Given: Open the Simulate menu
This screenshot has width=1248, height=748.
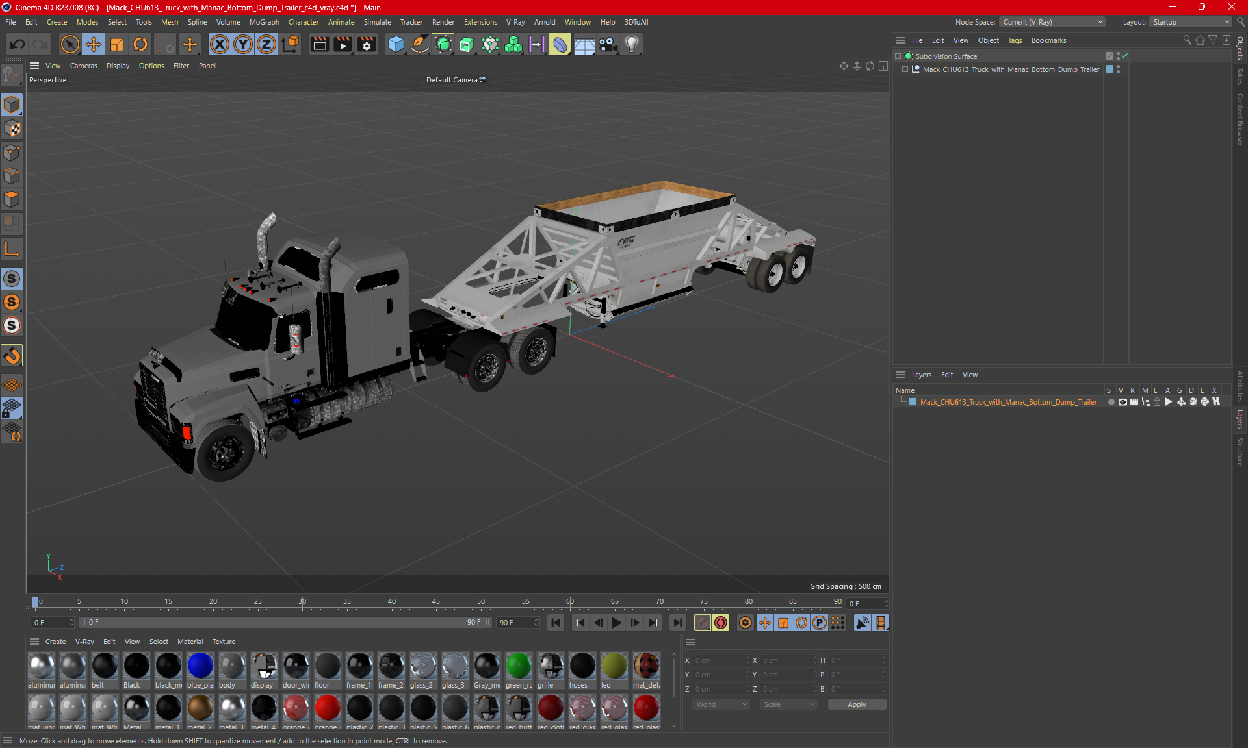Looking at the screenshot, I should click(x=377, y=22).
